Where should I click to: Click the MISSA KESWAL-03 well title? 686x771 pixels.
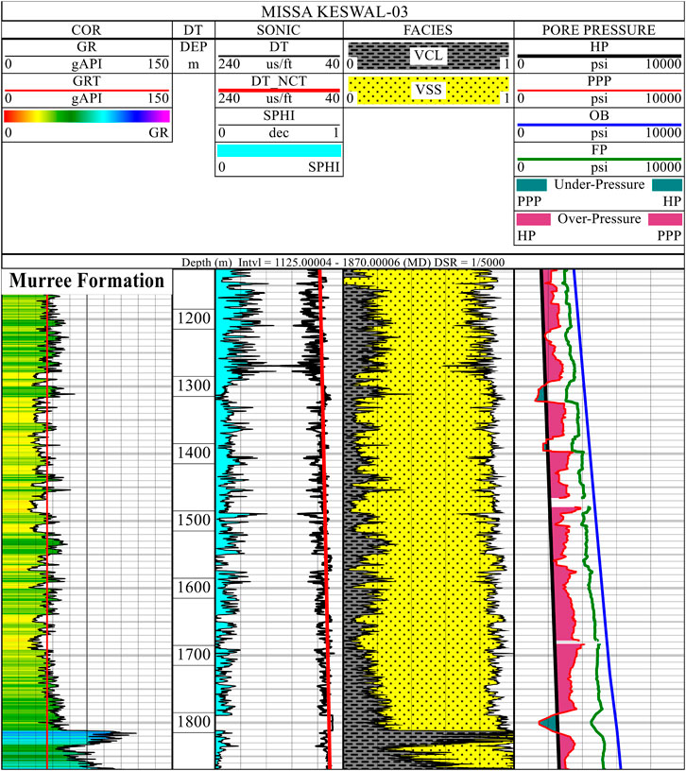tap(334, 11)
